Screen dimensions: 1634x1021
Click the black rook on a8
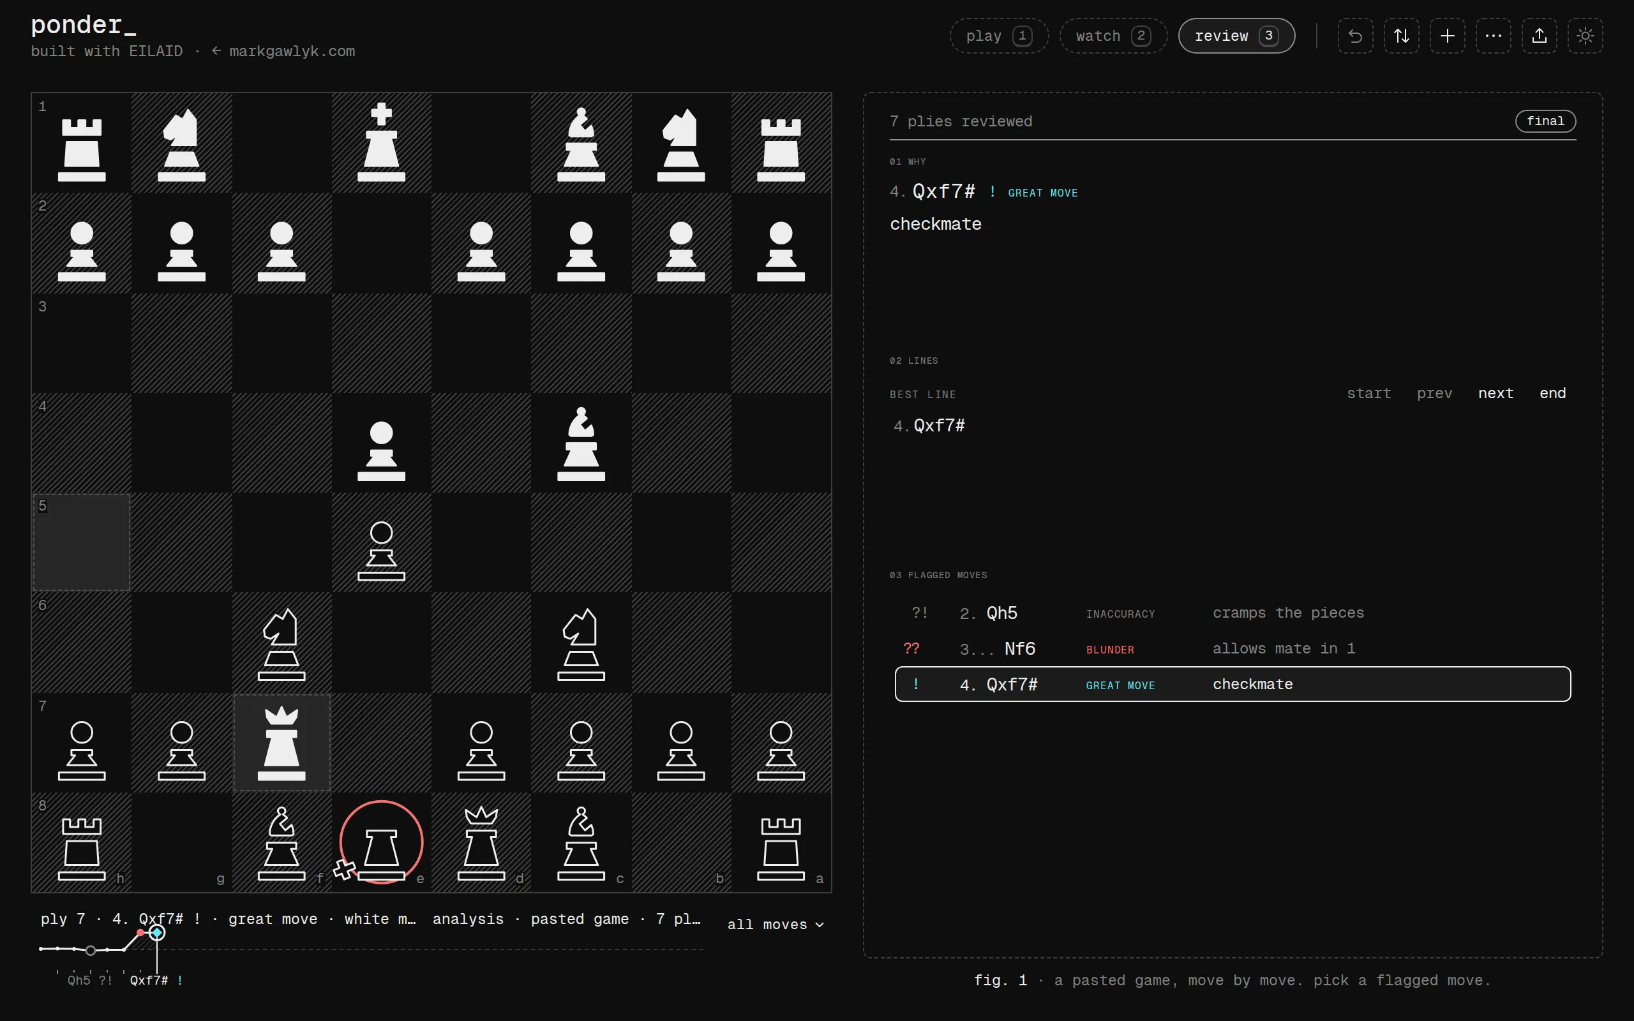[781, 849]
